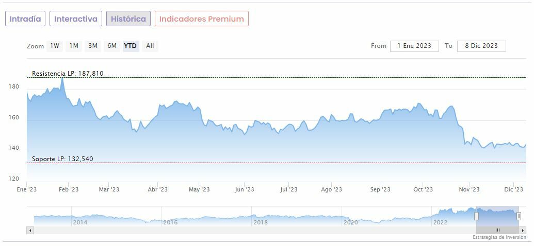
Task: Open the Indicadores Premium tab
Action: pos(201,19)
